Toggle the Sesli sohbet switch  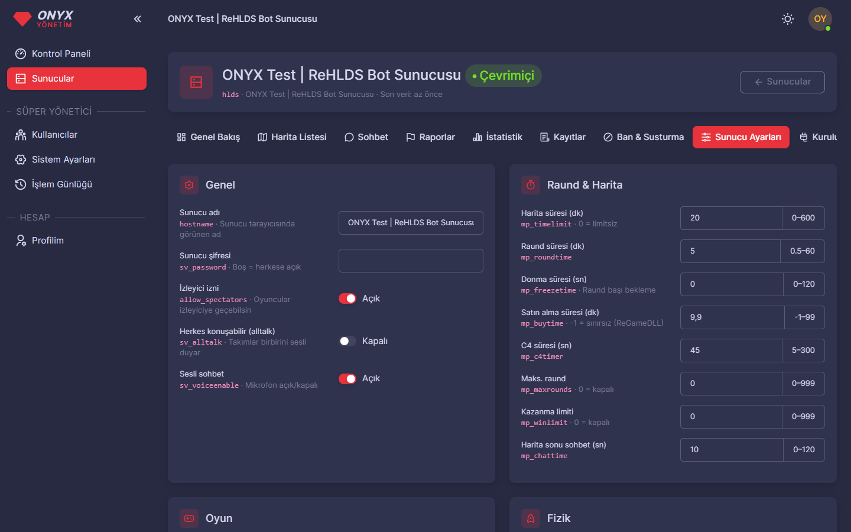347,379
